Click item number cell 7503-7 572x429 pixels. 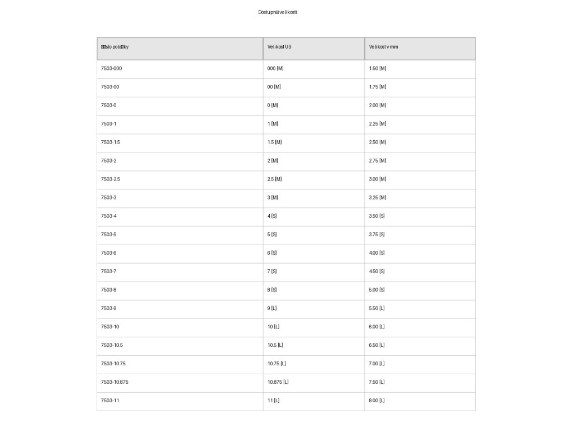109,271
